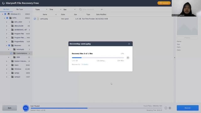
Task: Click the search enter arrow icon
Action: tap(102, 9)
